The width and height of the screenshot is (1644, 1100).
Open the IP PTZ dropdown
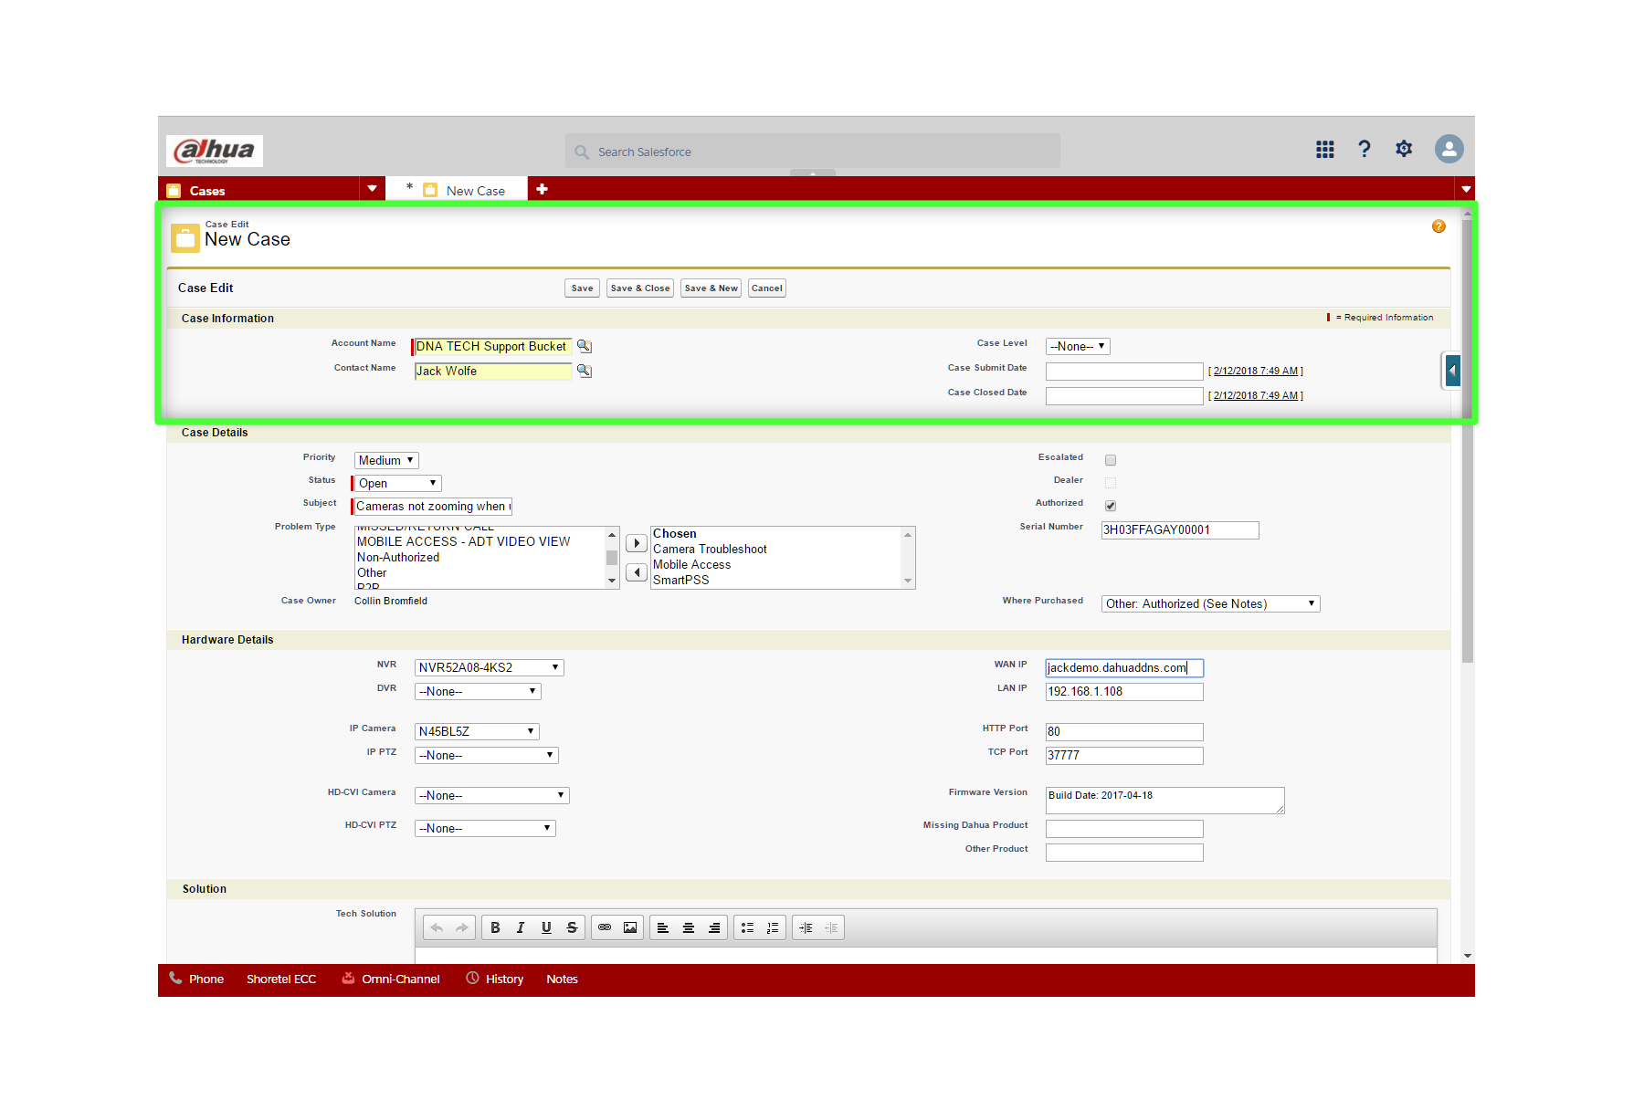click(486, 755)
